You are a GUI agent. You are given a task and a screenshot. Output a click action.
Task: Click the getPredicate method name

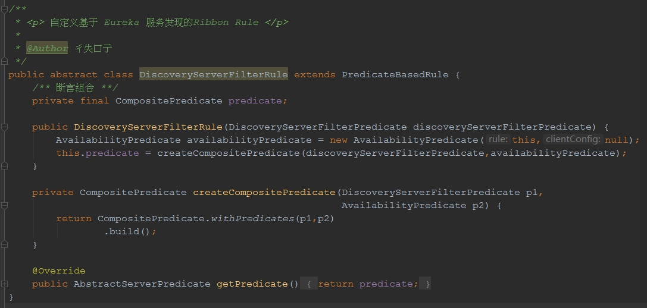[x=252, y=284]
